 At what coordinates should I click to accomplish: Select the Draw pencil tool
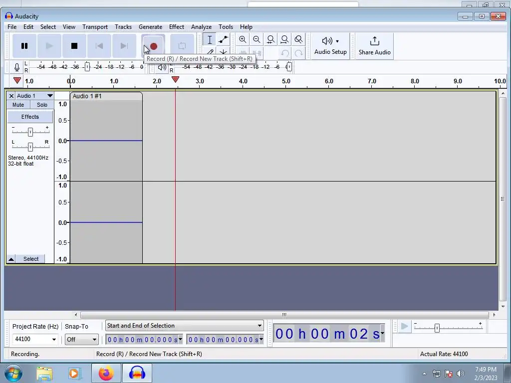tap(210, 52)
